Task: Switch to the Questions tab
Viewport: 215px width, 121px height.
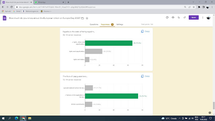Action: point(94,25)
